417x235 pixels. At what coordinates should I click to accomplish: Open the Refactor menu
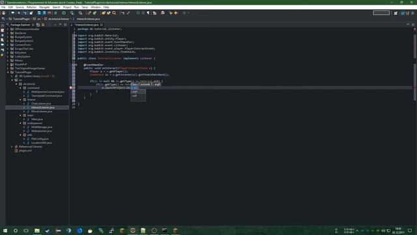pyautogui.click(x=31, y=7)
